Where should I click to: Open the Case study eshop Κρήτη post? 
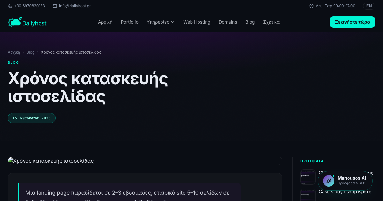(x=345, y=192)
